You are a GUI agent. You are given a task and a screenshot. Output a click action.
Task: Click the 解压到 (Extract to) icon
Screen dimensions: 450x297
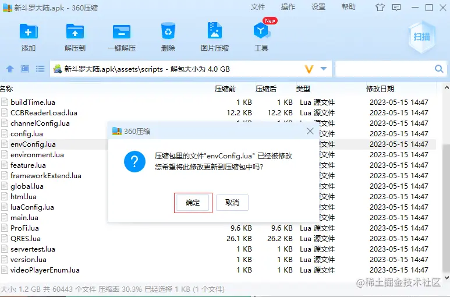[x=75, y=31]
